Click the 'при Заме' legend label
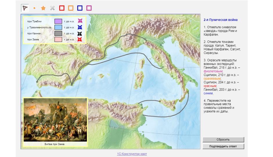The width and height of the screenshot is (273, 157). pos(33,39)
